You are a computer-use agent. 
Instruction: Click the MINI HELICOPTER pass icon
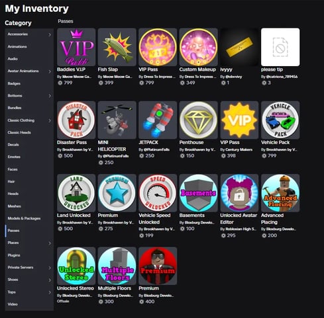[117, 120]
